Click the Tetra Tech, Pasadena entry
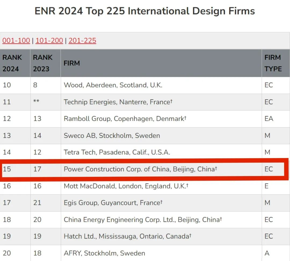The height and width of the screenshot is (261, 290). point(117,152)
